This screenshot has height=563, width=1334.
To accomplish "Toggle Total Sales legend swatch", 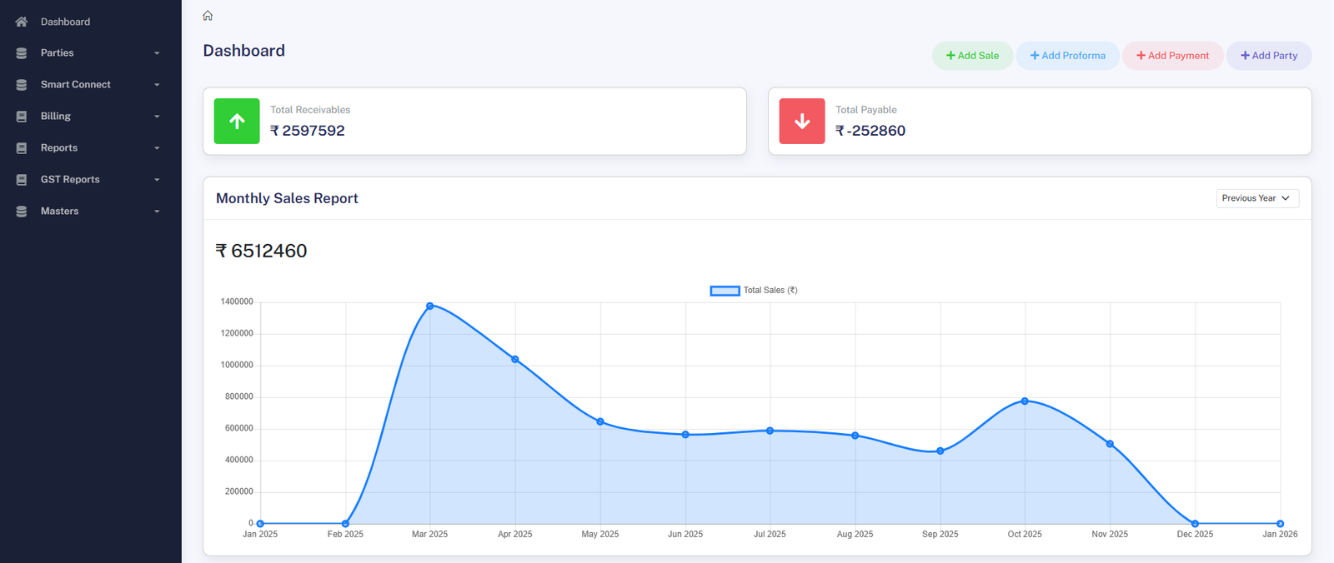I will tap(725, 291).
